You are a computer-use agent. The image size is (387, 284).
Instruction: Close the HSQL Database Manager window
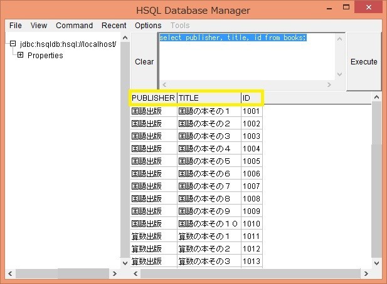point(369,7)
